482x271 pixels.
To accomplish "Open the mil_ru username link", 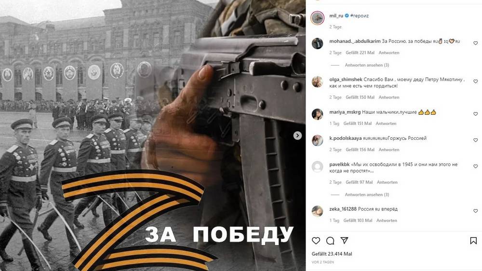I will point(336,16).
